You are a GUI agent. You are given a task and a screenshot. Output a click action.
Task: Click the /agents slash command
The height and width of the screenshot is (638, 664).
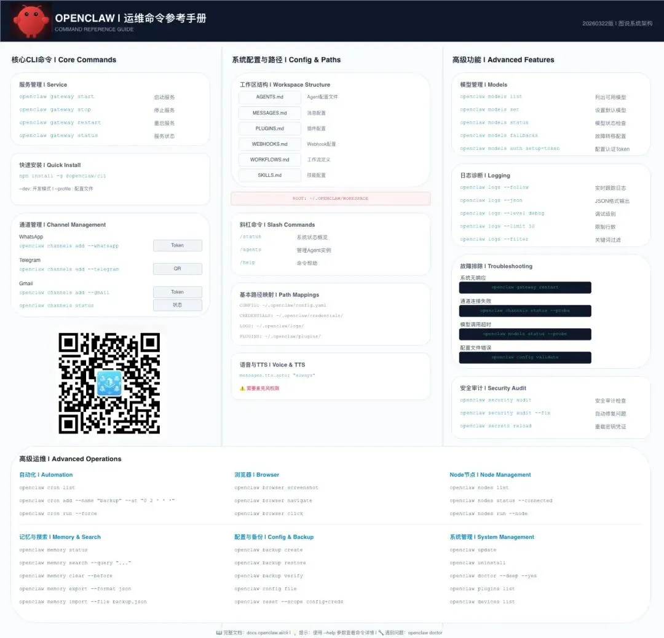coord(251,250)
